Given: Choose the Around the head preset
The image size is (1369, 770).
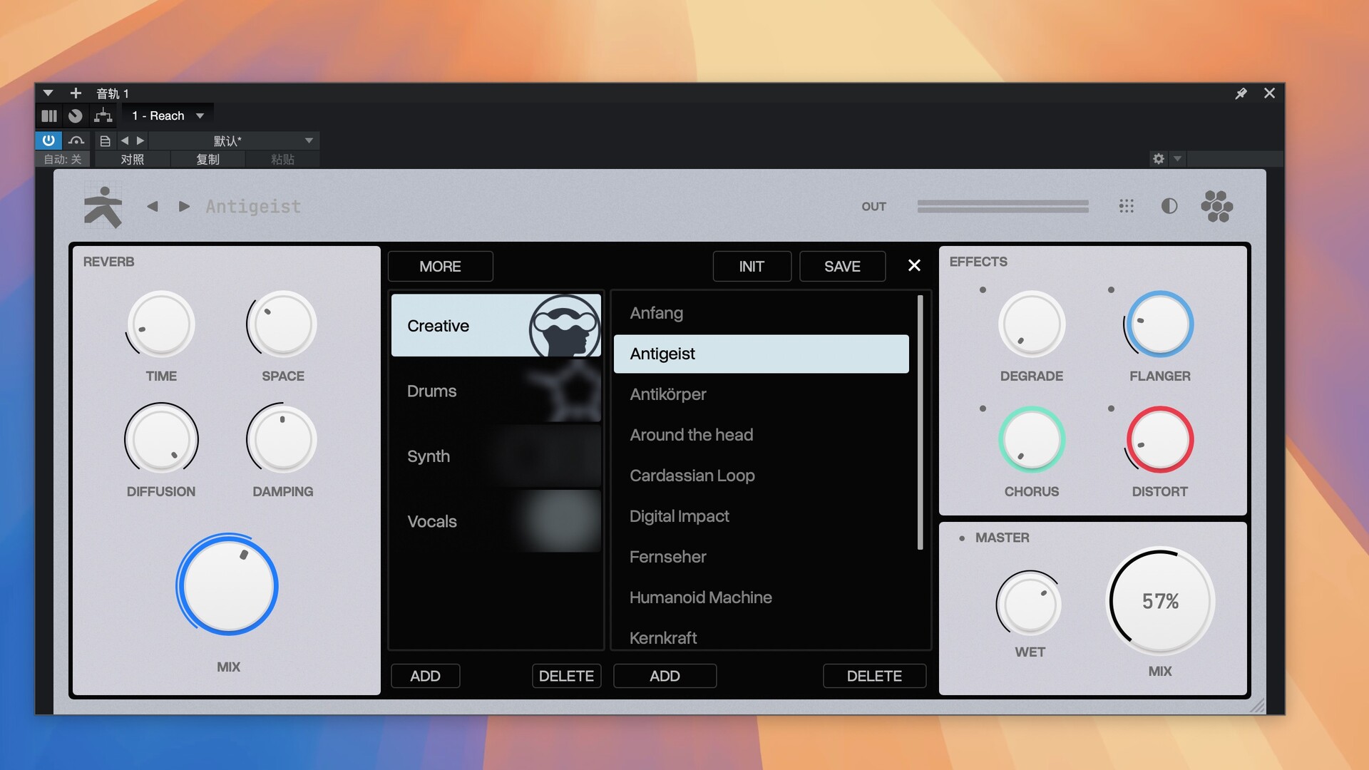Looking at the screenshot, I should point(761,435).
